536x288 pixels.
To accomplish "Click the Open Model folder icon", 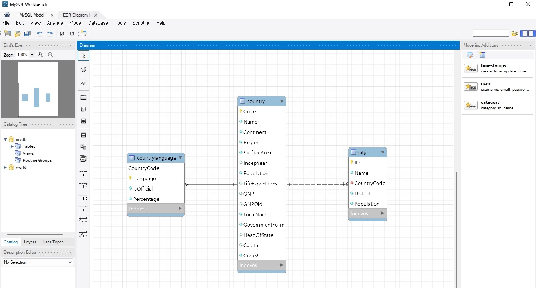I will 17,33.
